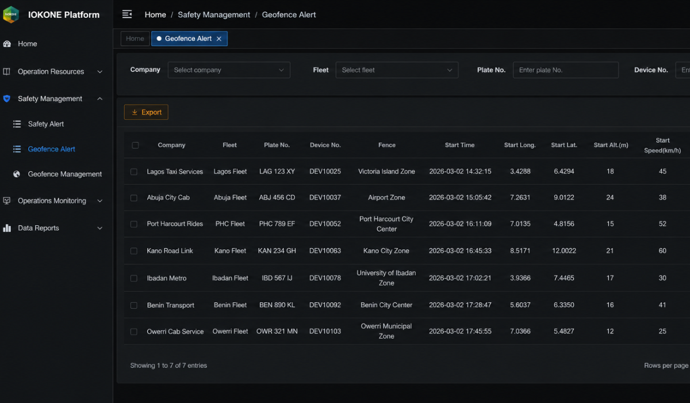Collapse sidebar using the menu fold icon

click(x=127, y=14)
